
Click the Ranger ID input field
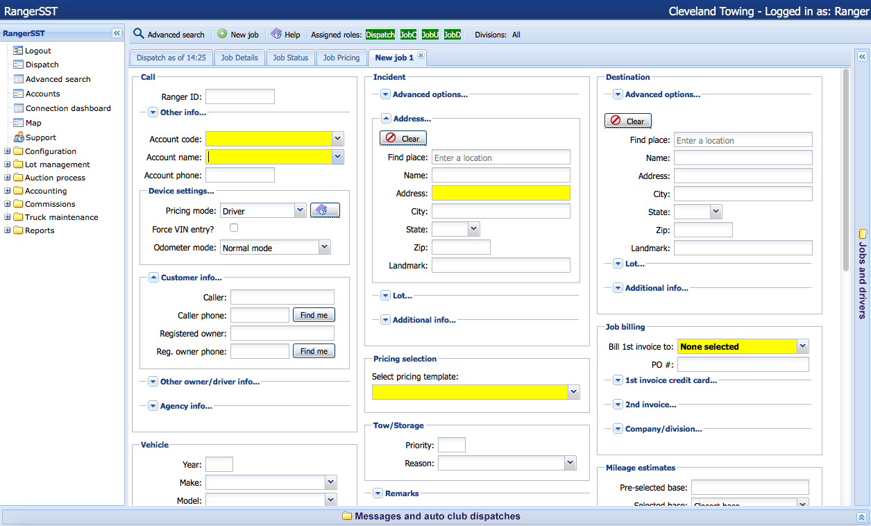click(x=240, y=96)
